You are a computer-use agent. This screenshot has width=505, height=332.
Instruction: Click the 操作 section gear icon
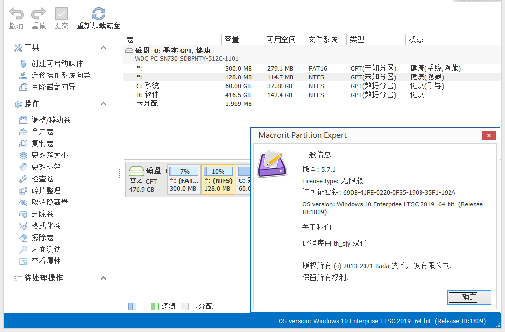pyautogui.click(x=18, y=104)
